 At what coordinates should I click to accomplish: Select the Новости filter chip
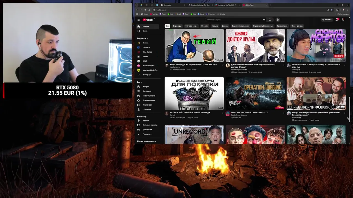point(205,26)
